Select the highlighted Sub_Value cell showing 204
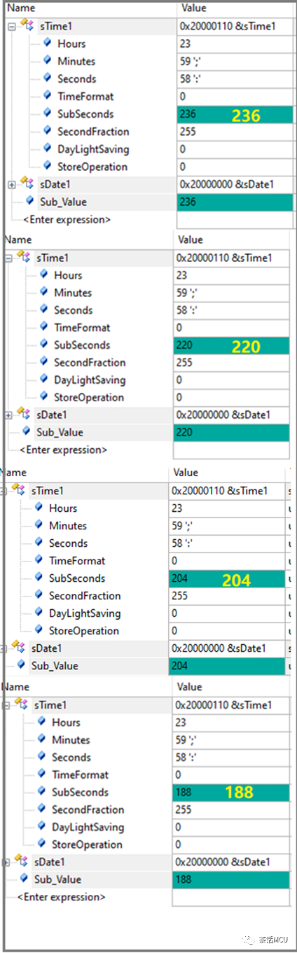The height and width of the screenshot is (953, 297). click(x=227, y=666)
